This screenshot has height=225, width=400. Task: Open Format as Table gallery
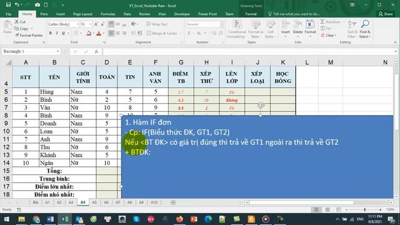(256, 29)
